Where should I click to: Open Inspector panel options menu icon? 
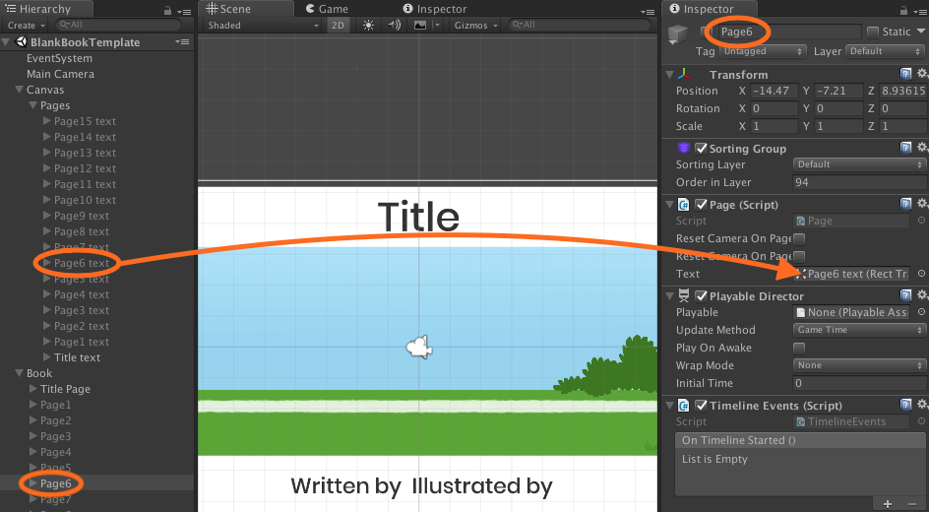920,11
